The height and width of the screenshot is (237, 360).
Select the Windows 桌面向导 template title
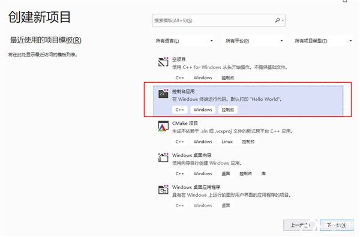tap(192, 155)
